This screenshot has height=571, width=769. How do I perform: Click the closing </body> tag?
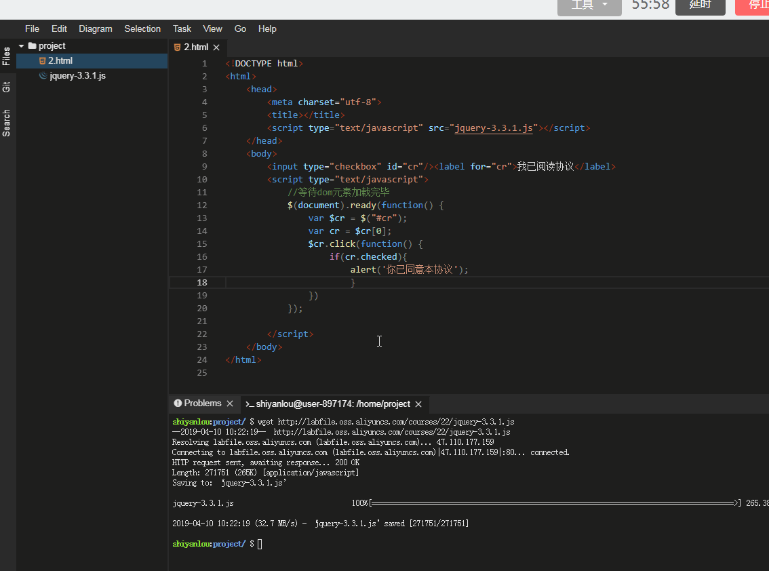[x=264, y=347]
